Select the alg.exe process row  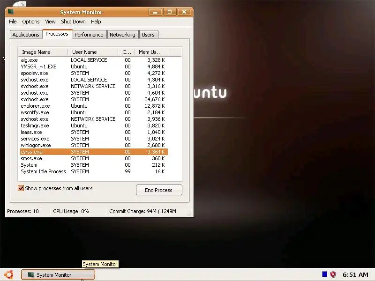(94, 60)
